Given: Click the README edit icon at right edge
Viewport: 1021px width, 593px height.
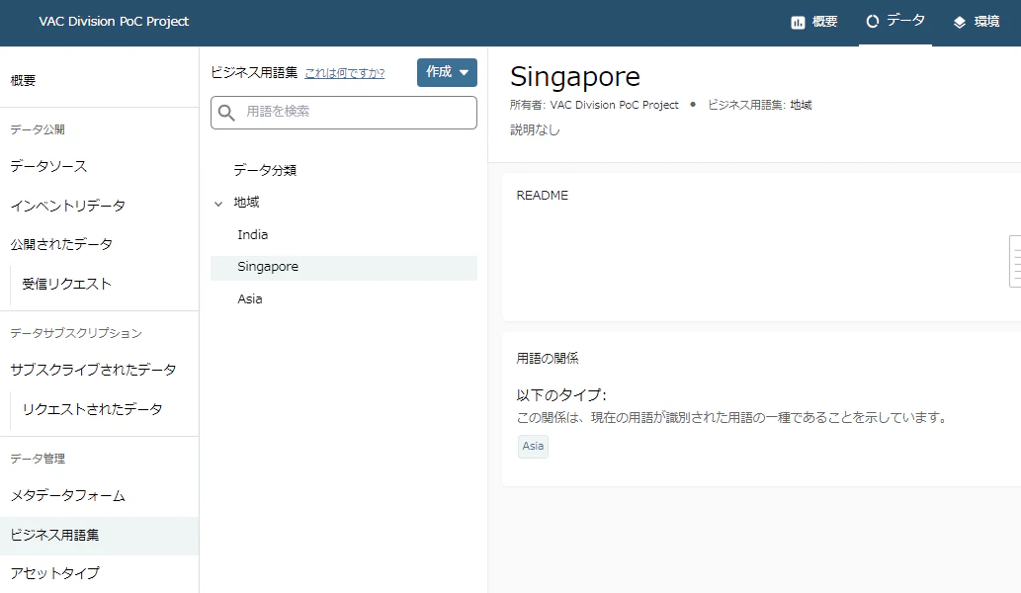Looking at the screenshot, I should click(1015, 261).
